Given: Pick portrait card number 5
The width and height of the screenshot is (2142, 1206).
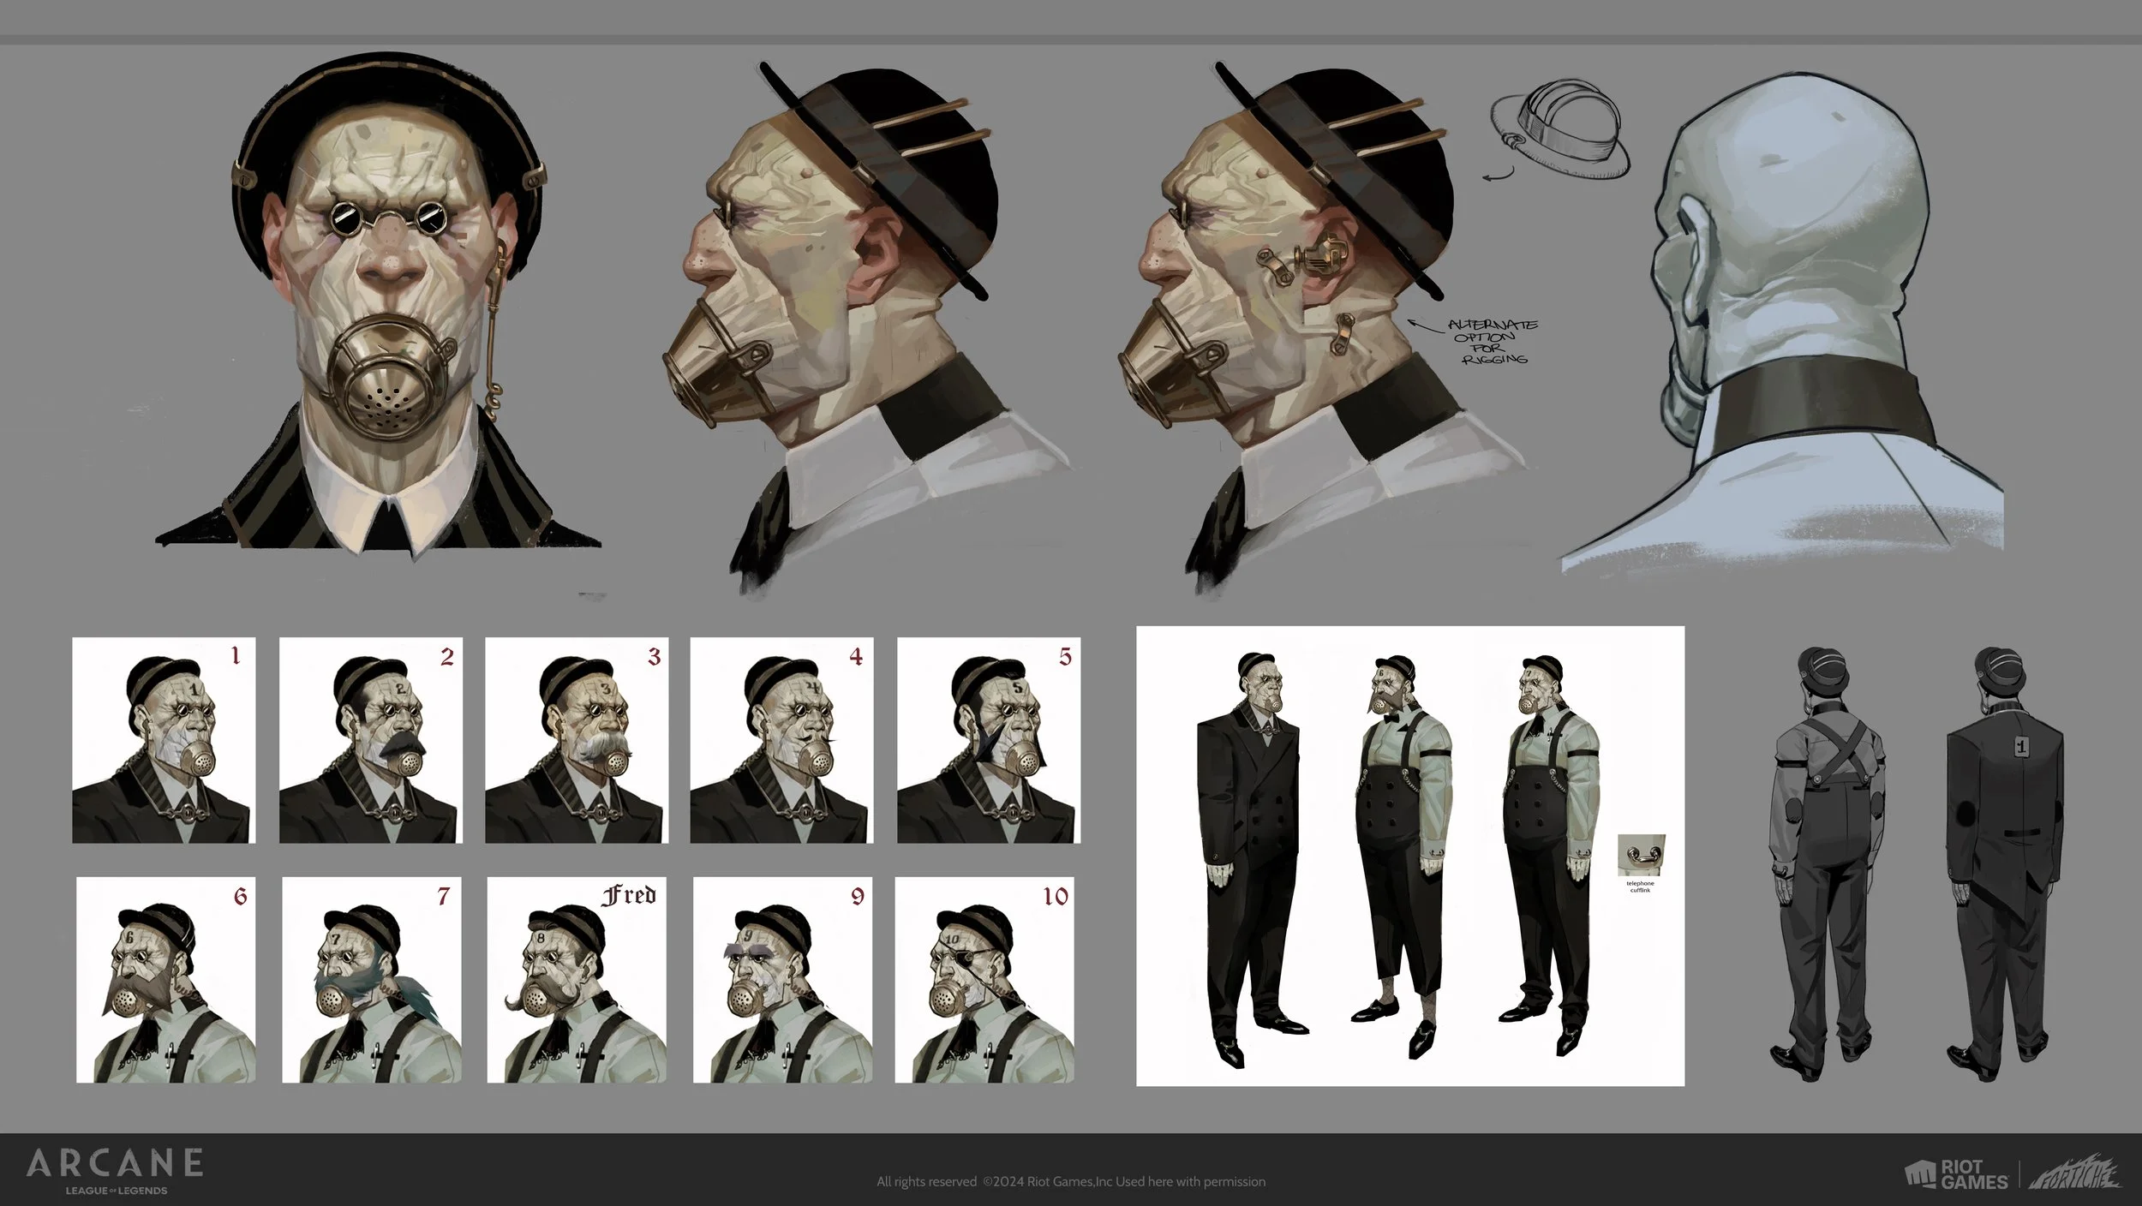Looking at the screenshot, I should (x=989, y=740).
